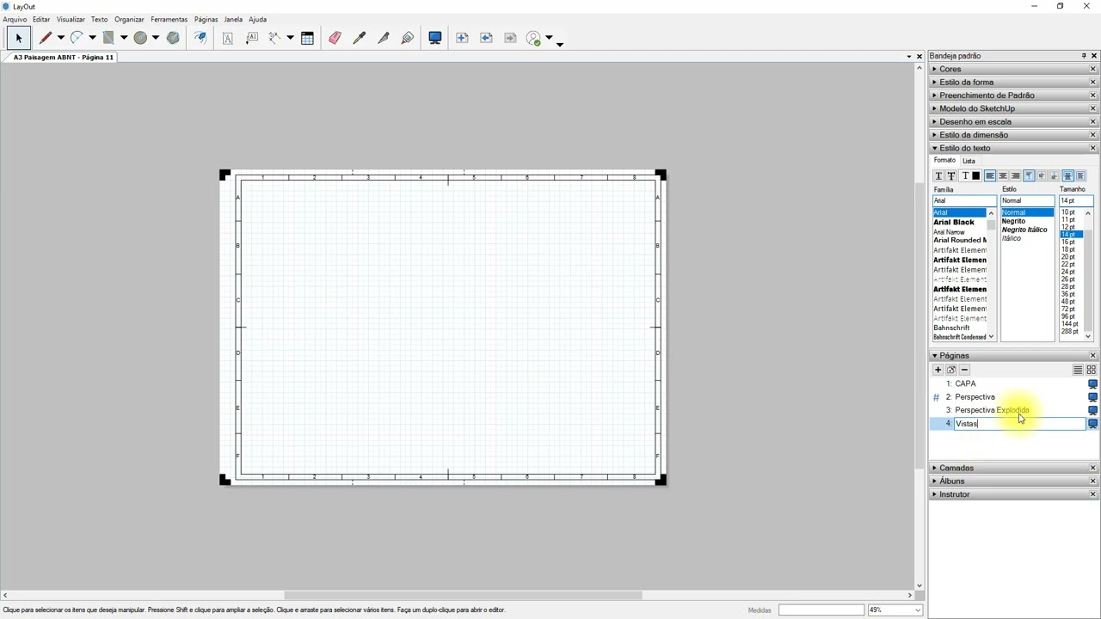Select the Polygon tool
The image size is (1101, 619).
click(x=173, y=38)
